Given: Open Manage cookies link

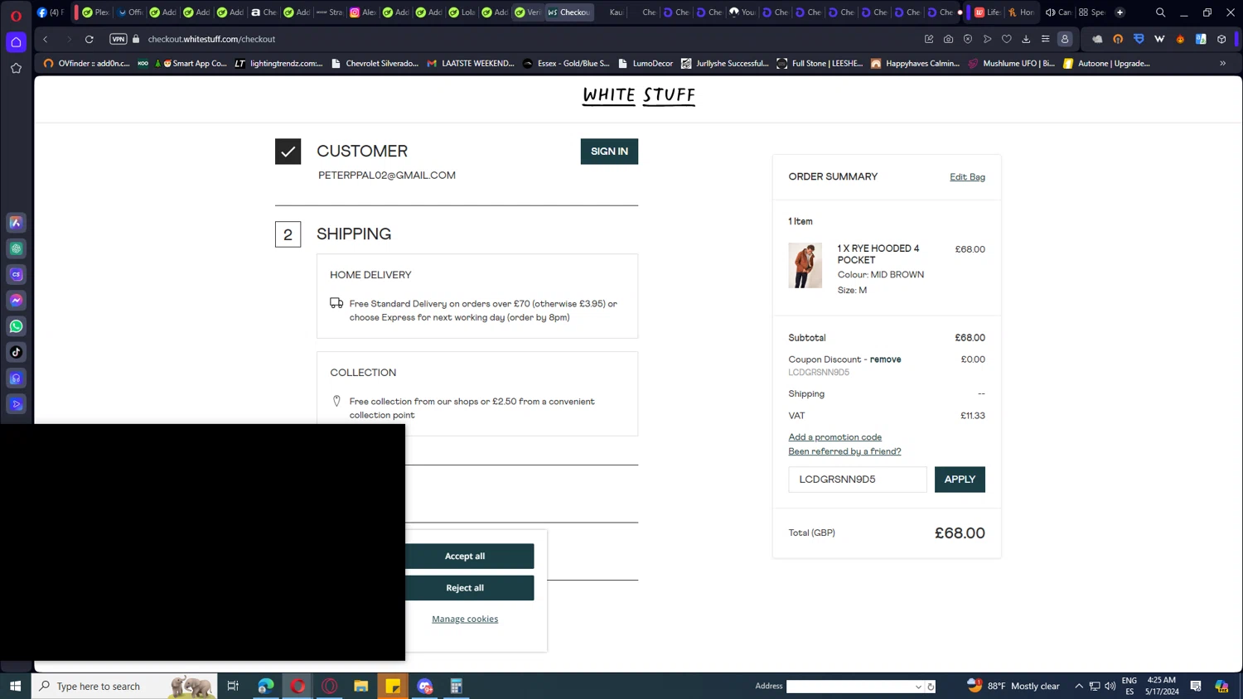Looking at the screenshot, I should coord(465,619).
